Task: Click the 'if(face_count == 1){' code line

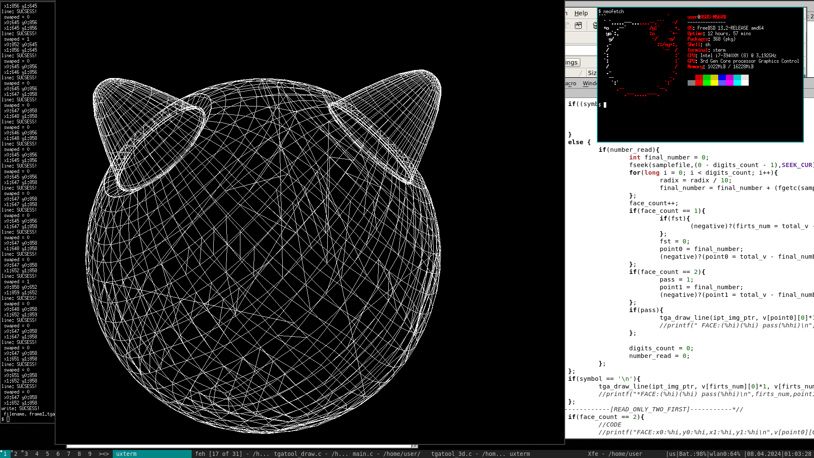Action: coord(667,211)
